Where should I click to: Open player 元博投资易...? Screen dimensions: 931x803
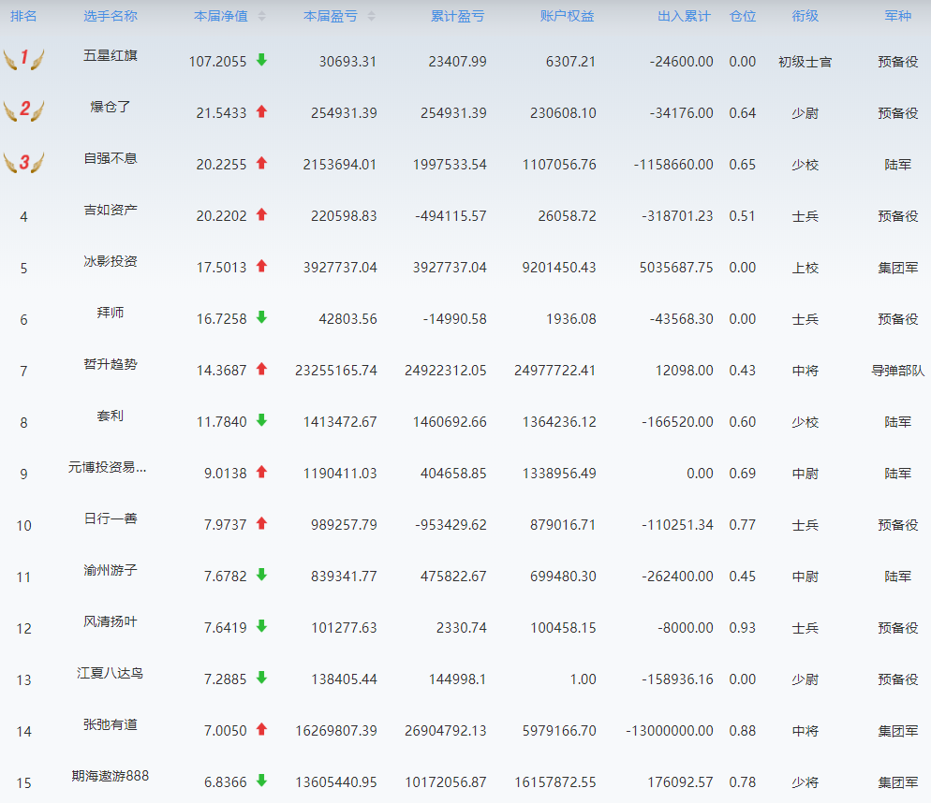pyautogui.click(x=108, y=468)
